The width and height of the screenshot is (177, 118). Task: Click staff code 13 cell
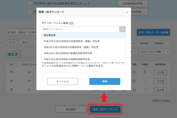[29, 72]
